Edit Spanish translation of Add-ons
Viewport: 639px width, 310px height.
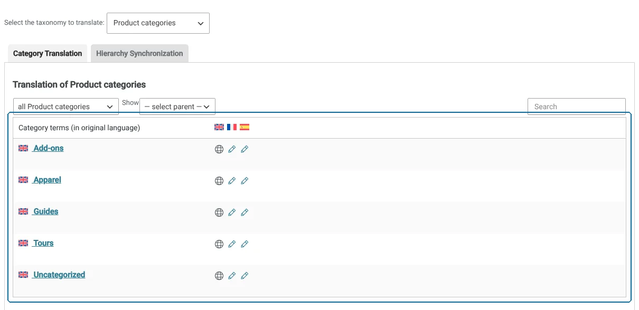pyautogui.click(x=245, y=149)
